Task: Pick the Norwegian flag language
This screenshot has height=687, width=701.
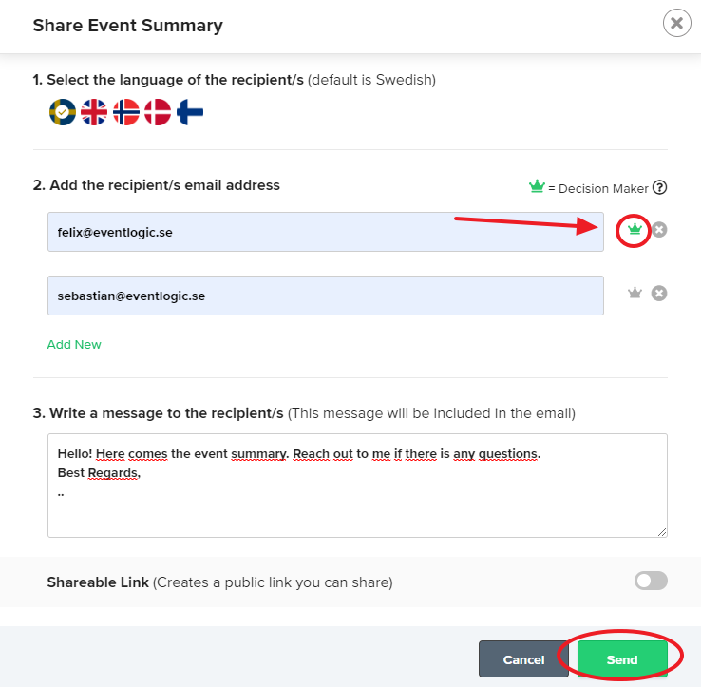Action: click(126, 112)
